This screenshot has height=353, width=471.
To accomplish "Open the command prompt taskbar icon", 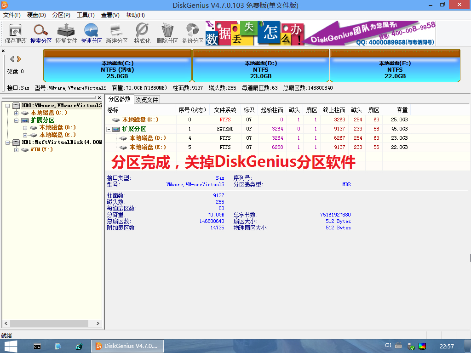I will [37, 347].
